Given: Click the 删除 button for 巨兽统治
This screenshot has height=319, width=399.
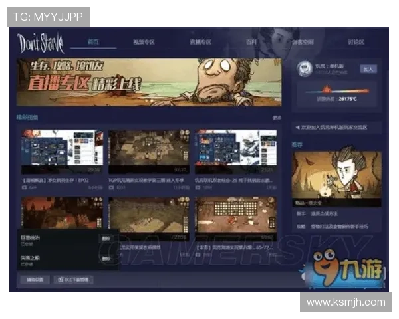Looking at the screenshot, I should (106, 239).
